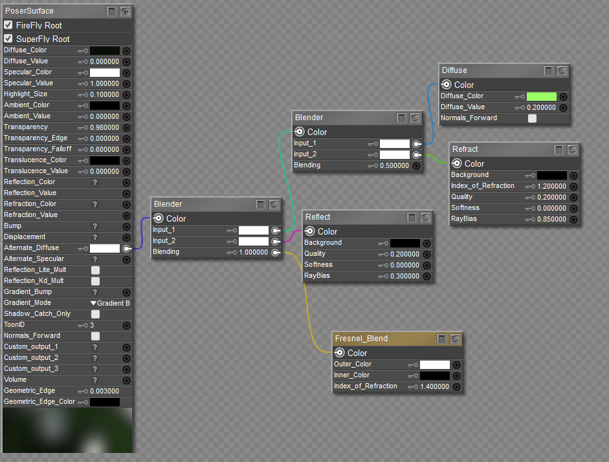
Task: Edit Transparency_Falloff value 0.600000
Action: tap(104, 149)
